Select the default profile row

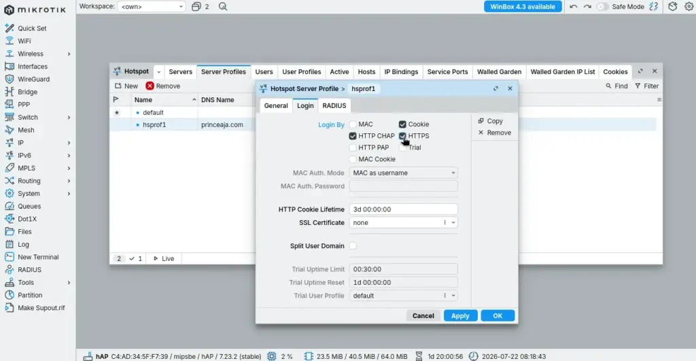[182, 112]
